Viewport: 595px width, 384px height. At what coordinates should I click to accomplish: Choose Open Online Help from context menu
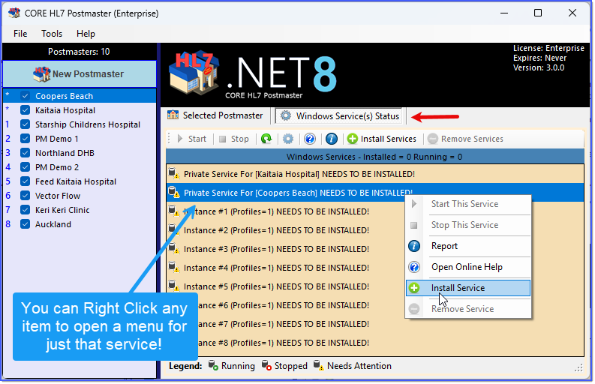[468, 267]
